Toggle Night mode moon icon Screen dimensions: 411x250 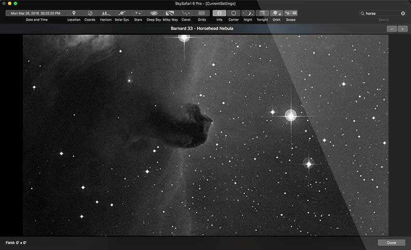pos(248,13)
